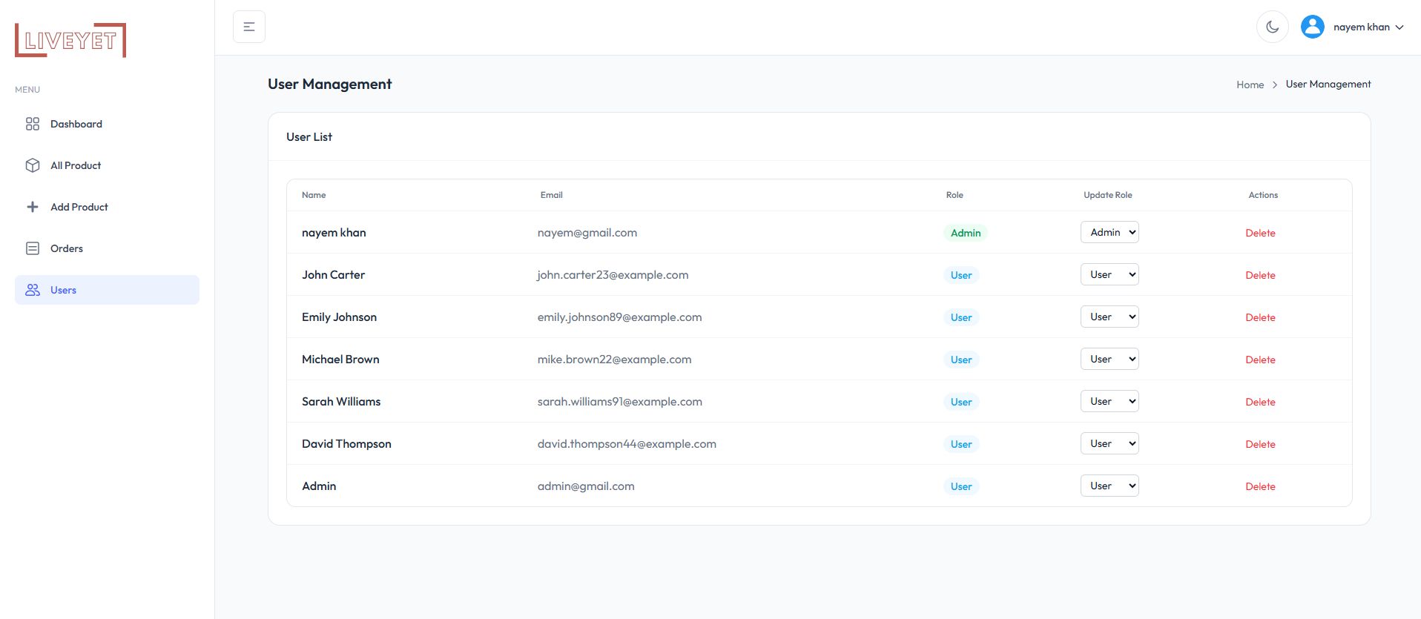
Task: Delete the David Thompson user
Action: tap(1260, 444)
